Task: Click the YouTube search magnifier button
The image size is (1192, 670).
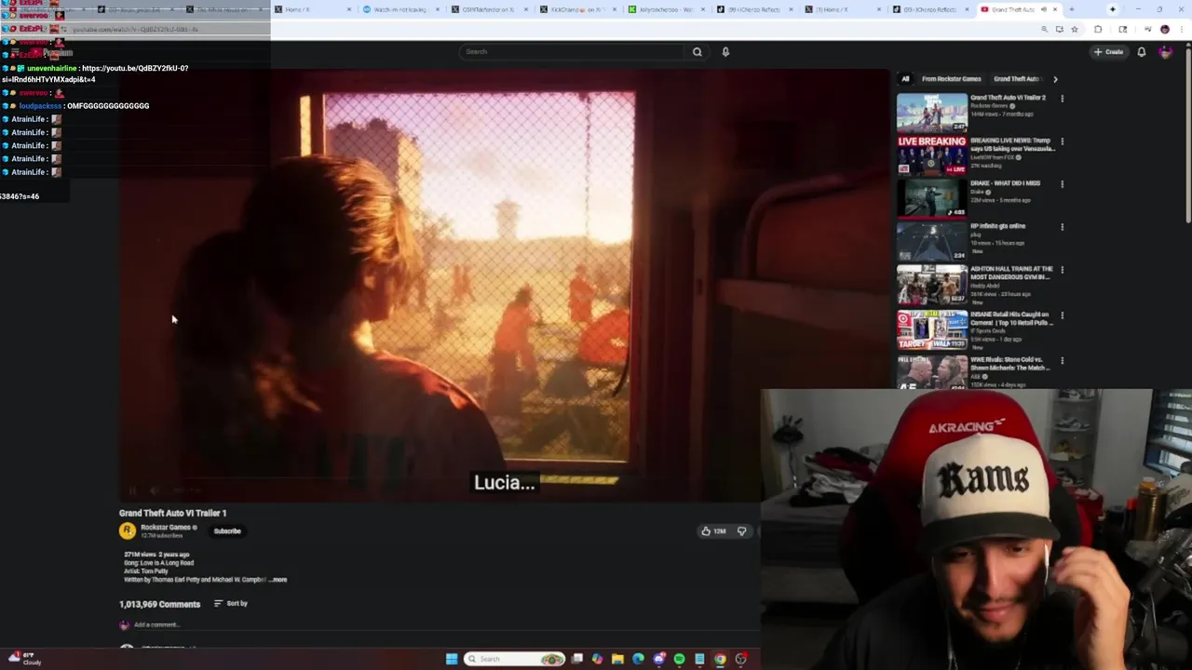Action: point(697,52)
